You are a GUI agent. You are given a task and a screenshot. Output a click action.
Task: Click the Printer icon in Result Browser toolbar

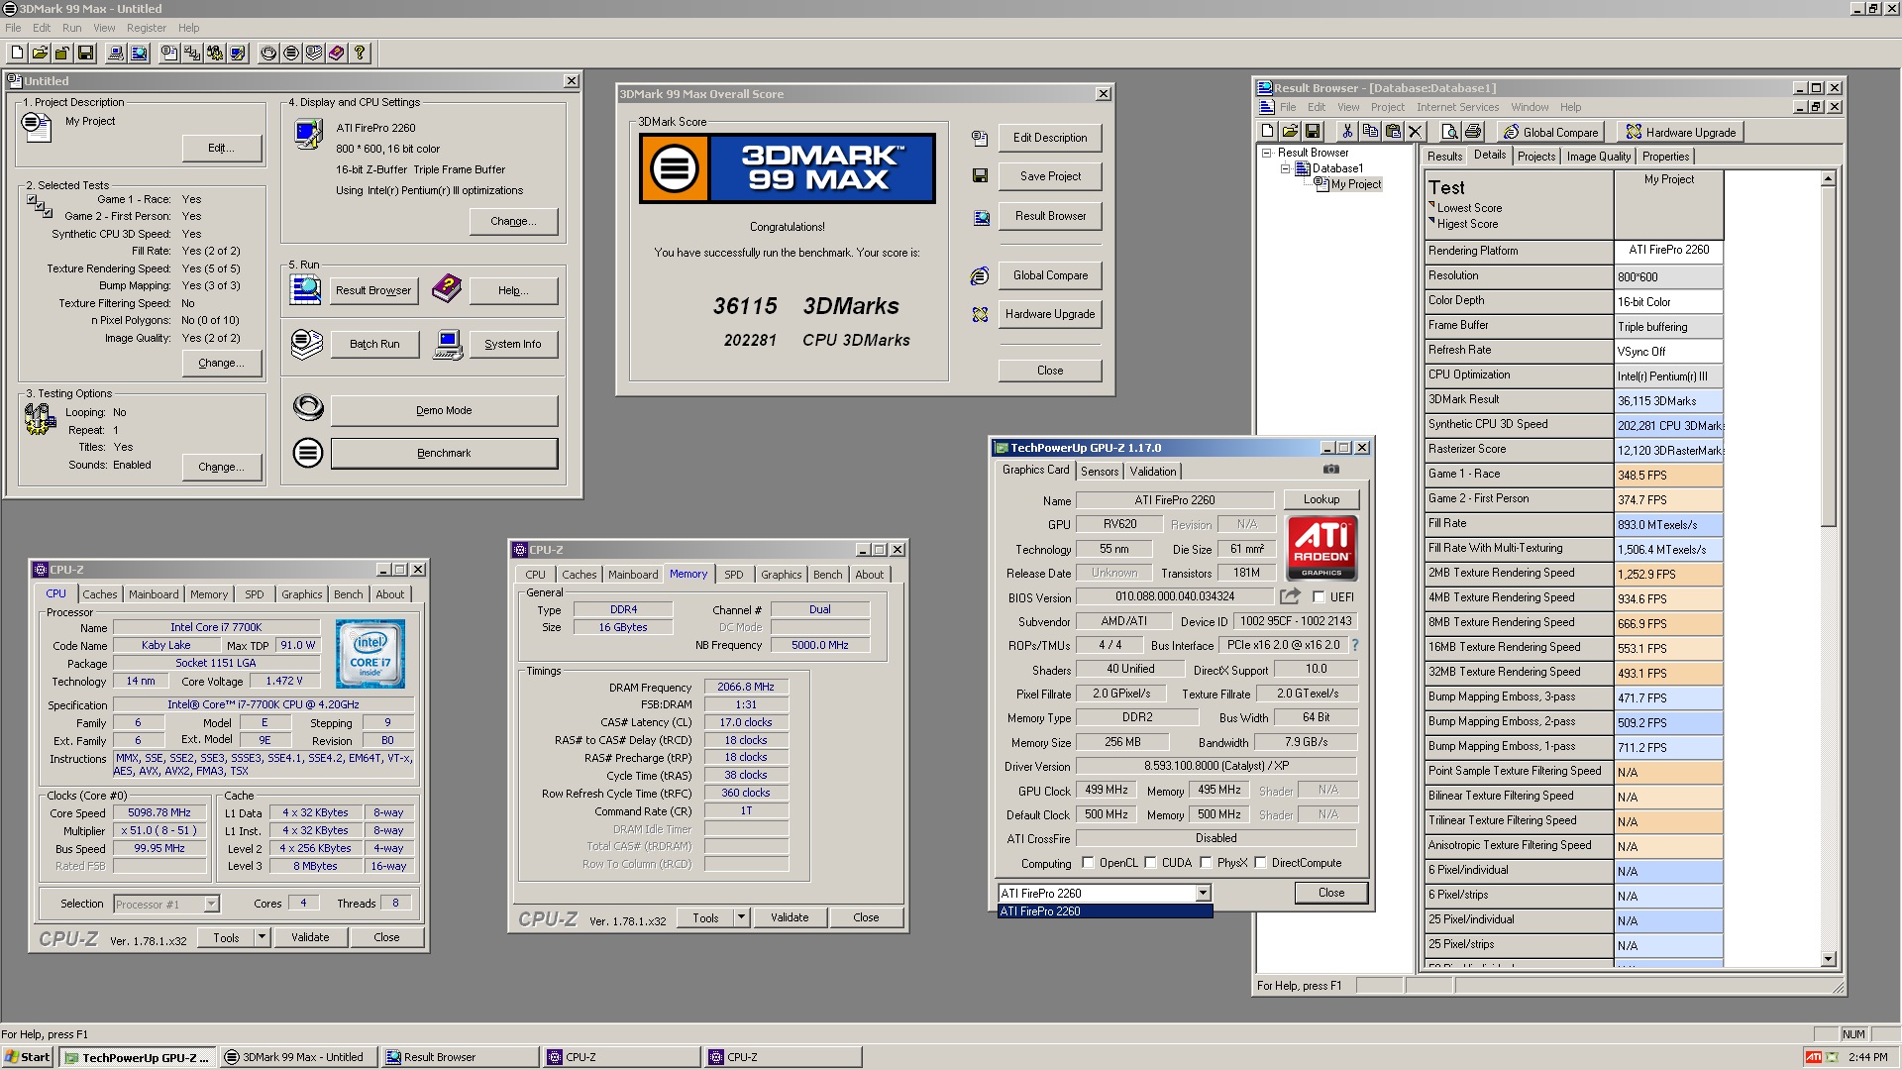pyautogui.click(x=1473, y=132)
